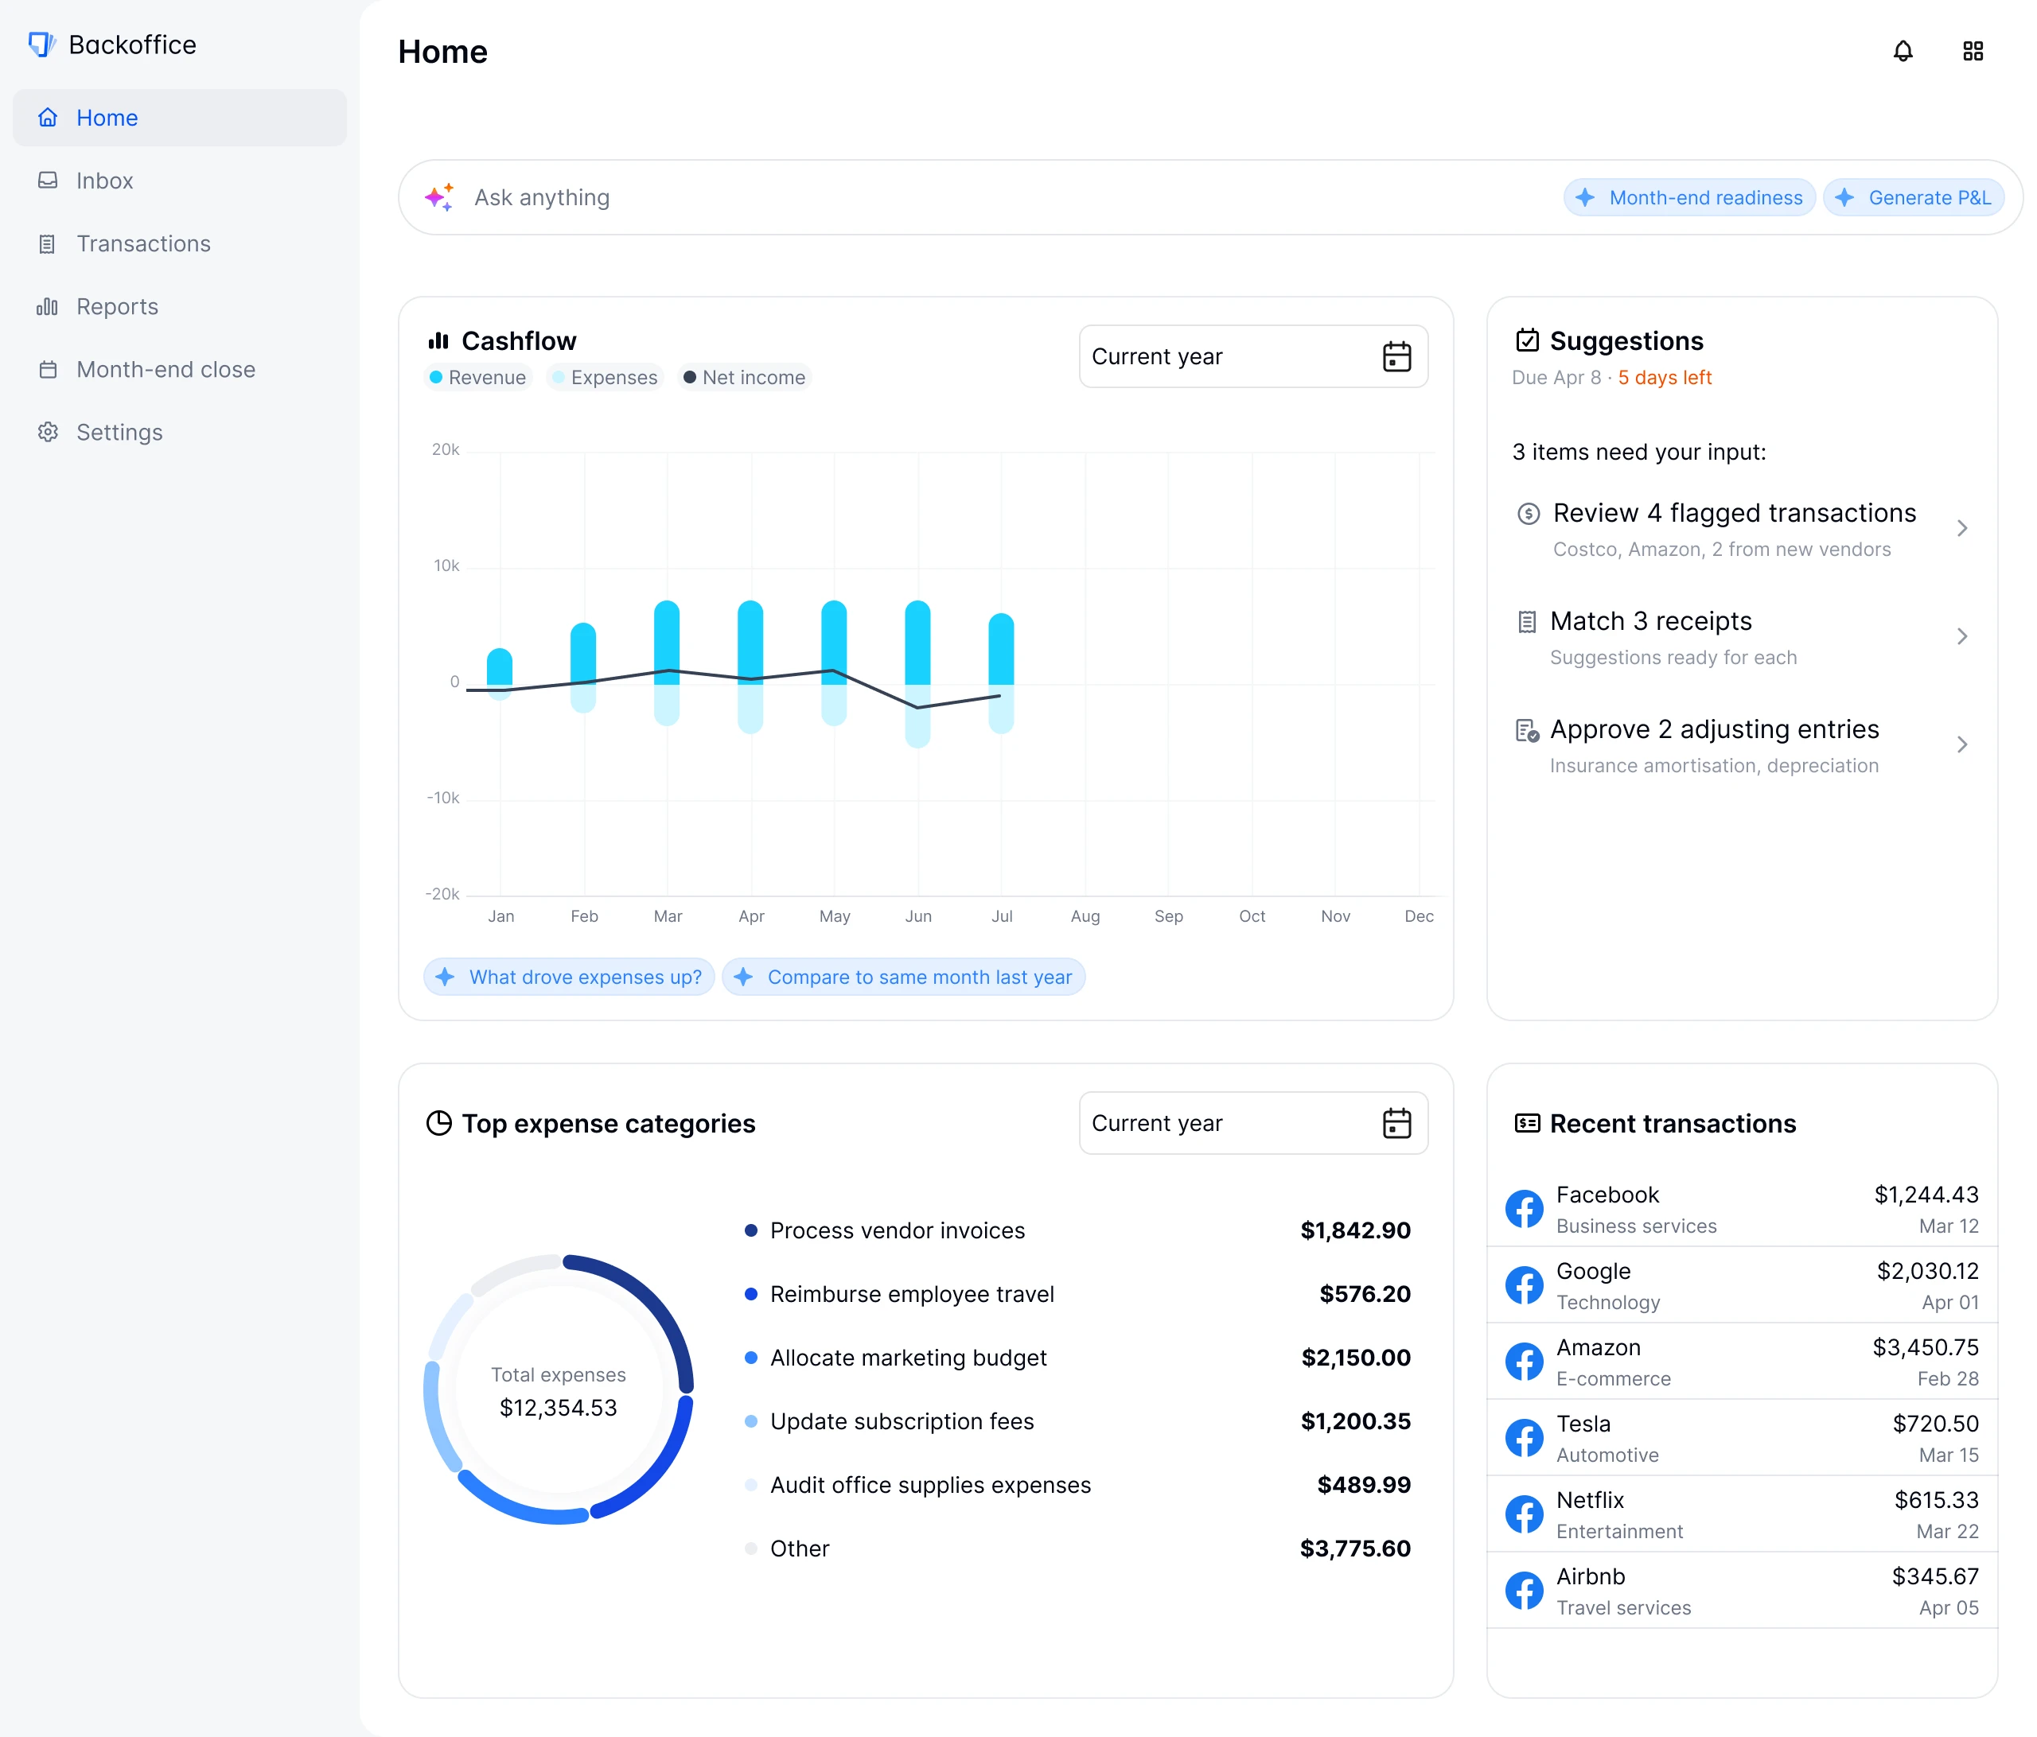The image size is (2037, 1737).
Task: Click the Tesla transaction logo
Action: (x=1524, y=1438)
